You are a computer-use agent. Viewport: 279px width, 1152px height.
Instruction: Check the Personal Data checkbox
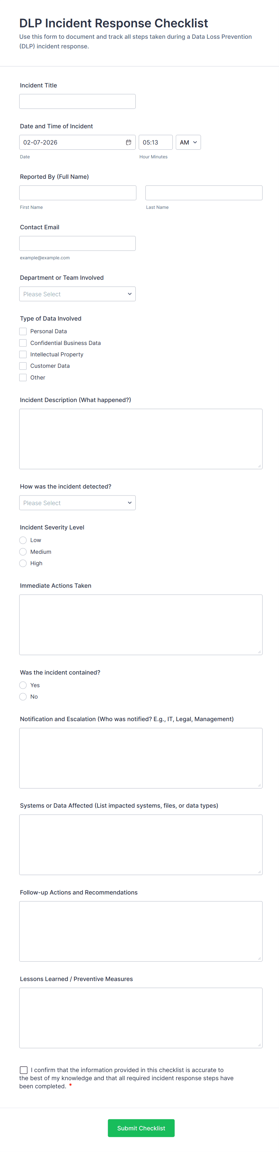23,331
